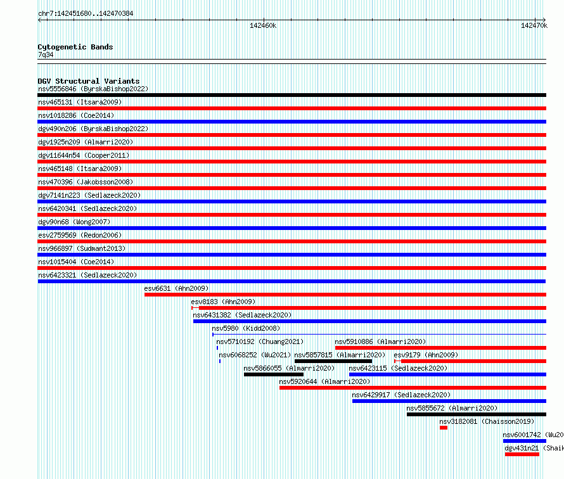Click dgv431n21 variant label

[x=534, y=448]
